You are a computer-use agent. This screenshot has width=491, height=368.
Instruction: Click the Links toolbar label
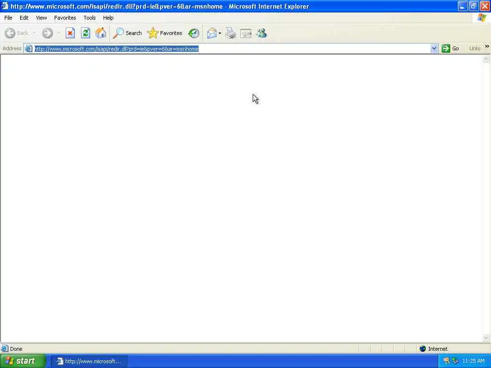[x=475, y=48]
